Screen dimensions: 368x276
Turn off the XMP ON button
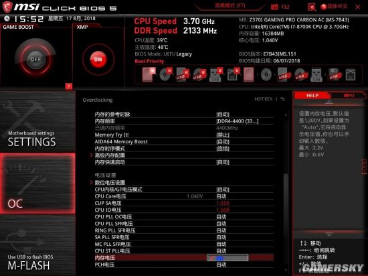(98, 60)
